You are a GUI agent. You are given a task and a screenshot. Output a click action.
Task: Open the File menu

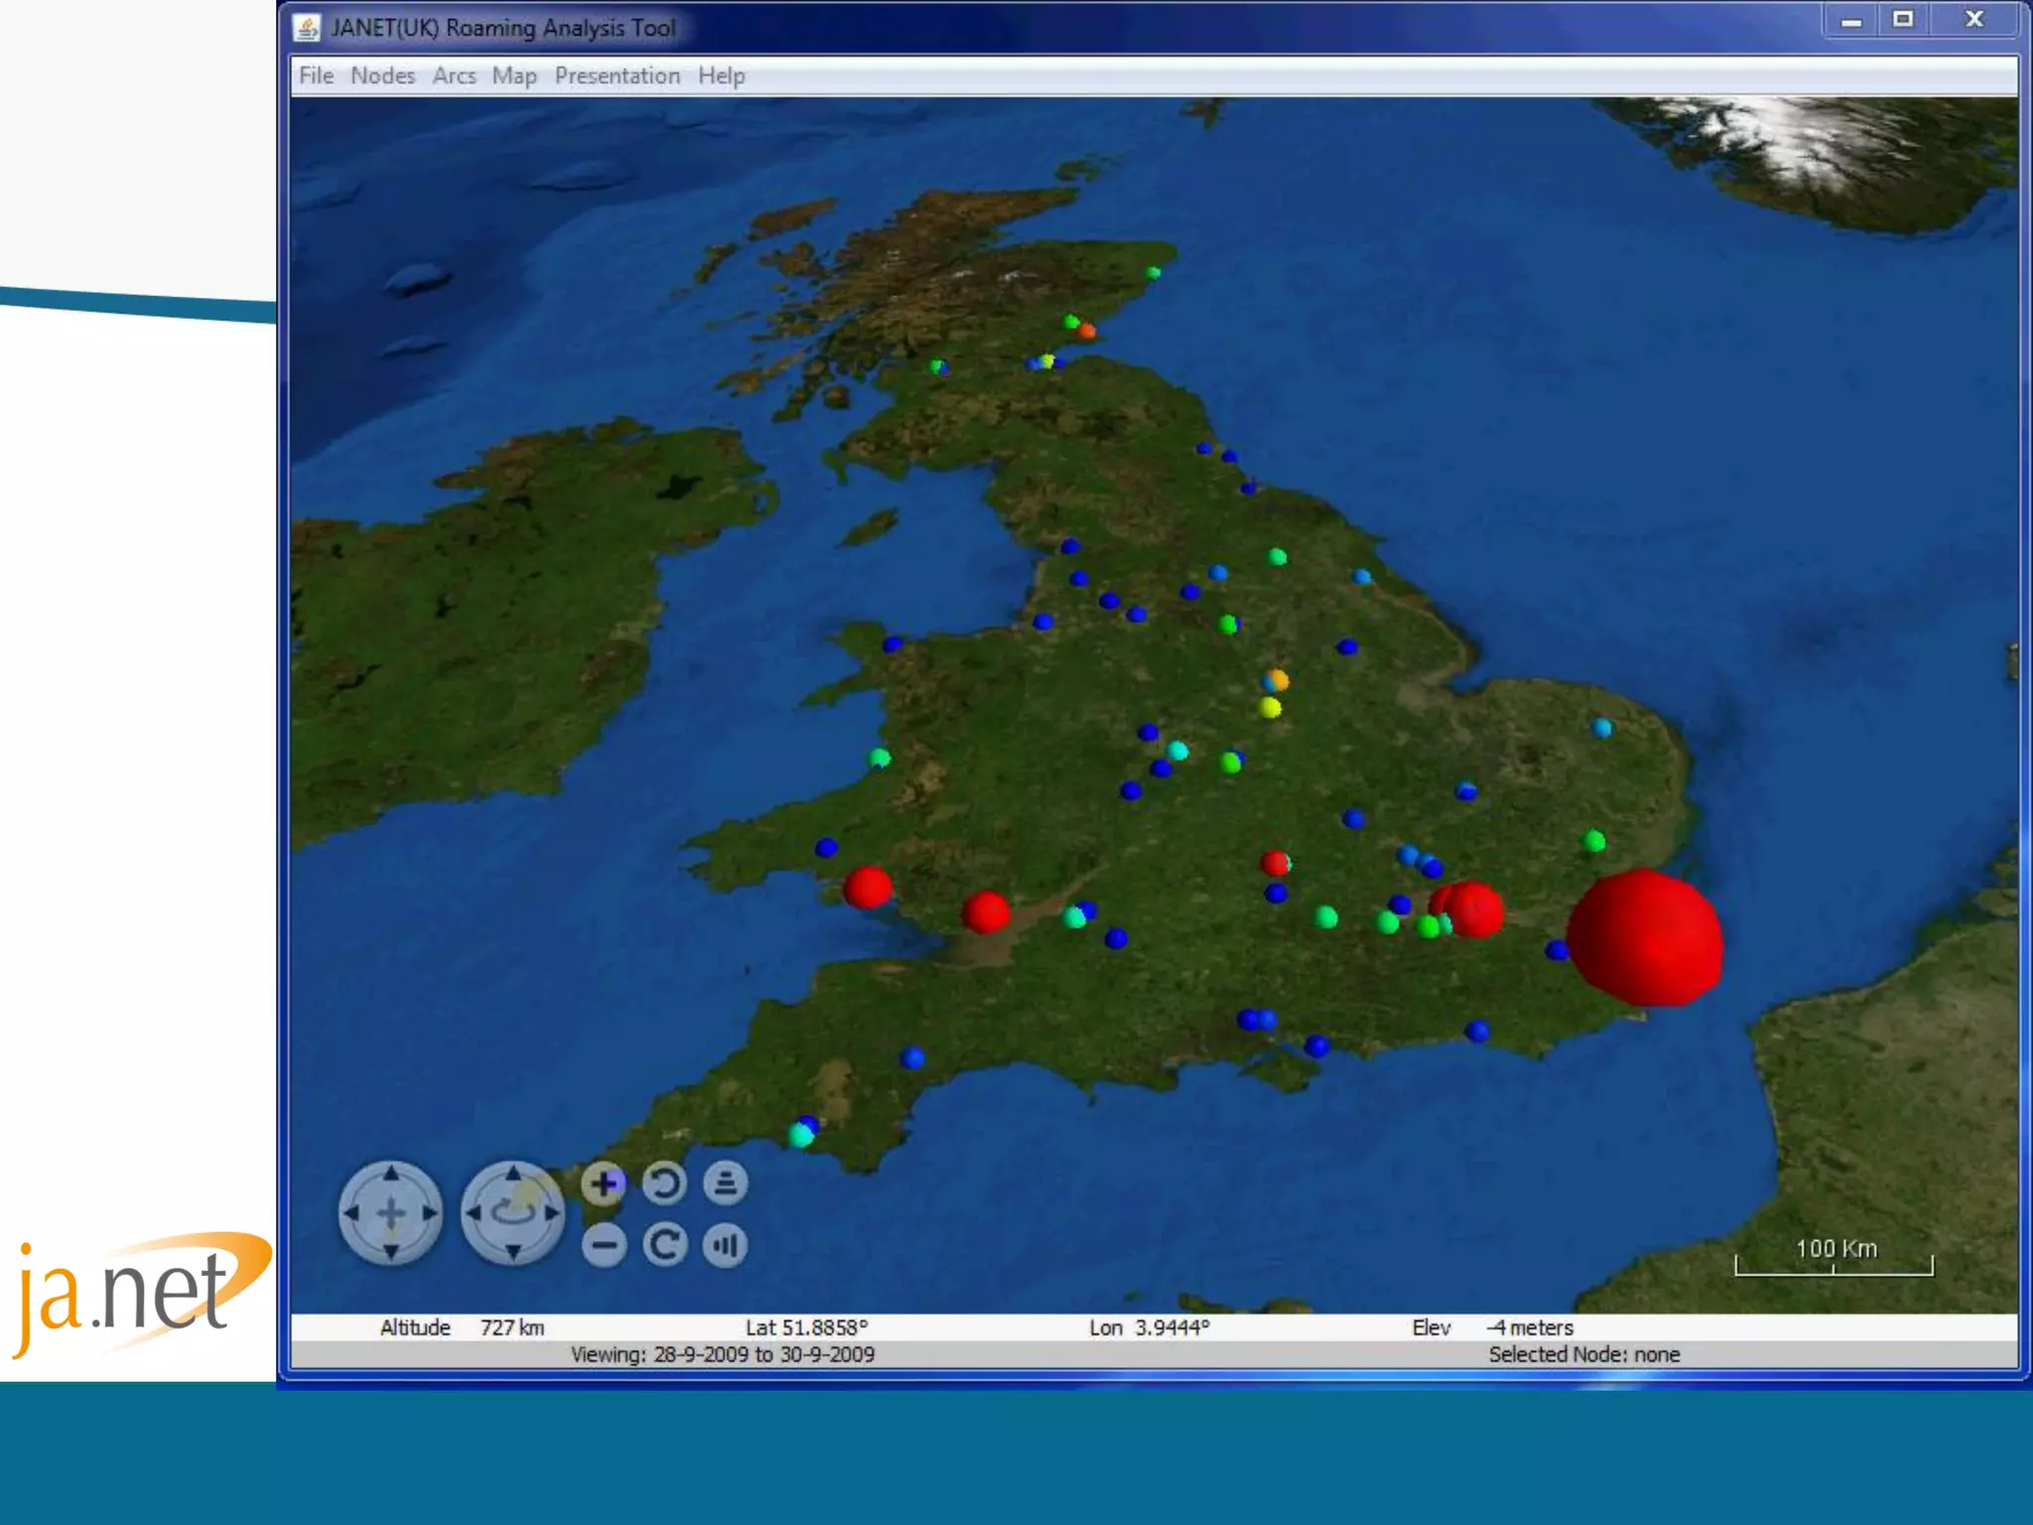tap(316, 75)
